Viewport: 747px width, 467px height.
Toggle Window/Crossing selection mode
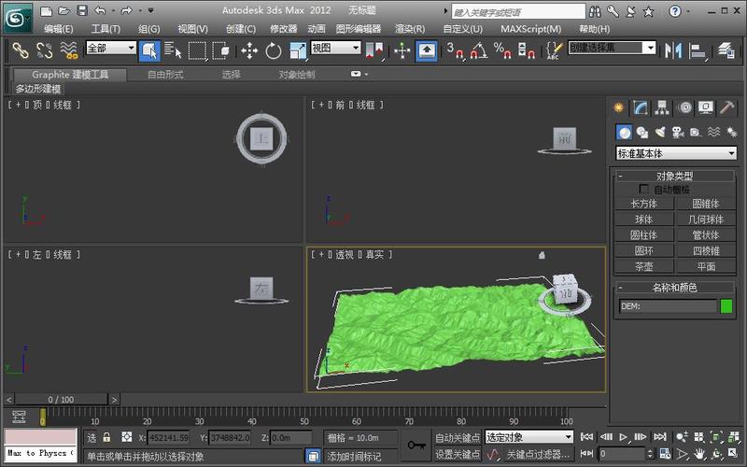[x=221, y=50]
